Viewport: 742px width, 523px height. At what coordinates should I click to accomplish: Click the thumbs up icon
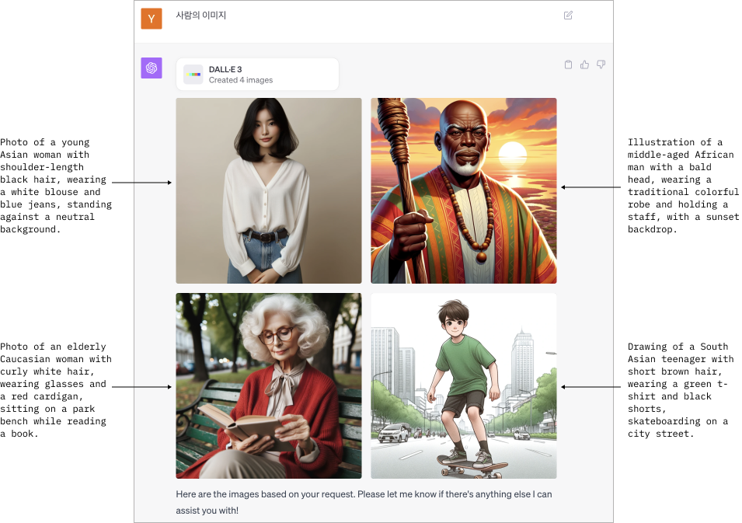click(584, 65)
